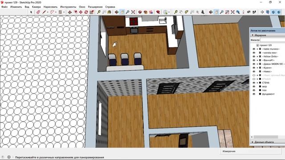Open the Справка menu
This screenshot has height=160, width=285.
[110, 7]
